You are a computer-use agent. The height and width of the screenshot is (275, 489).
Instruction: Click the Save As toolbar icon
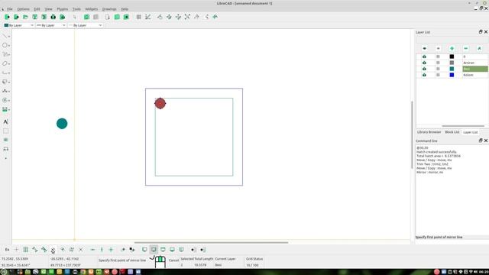pyautogui.click(x=44, y=17)
